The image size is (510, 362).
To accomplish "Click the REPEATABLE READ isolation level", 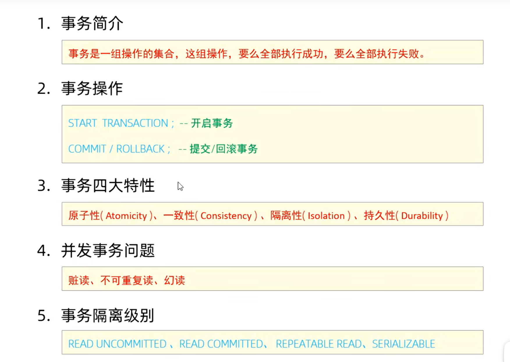I will click(x=318, y=344).
